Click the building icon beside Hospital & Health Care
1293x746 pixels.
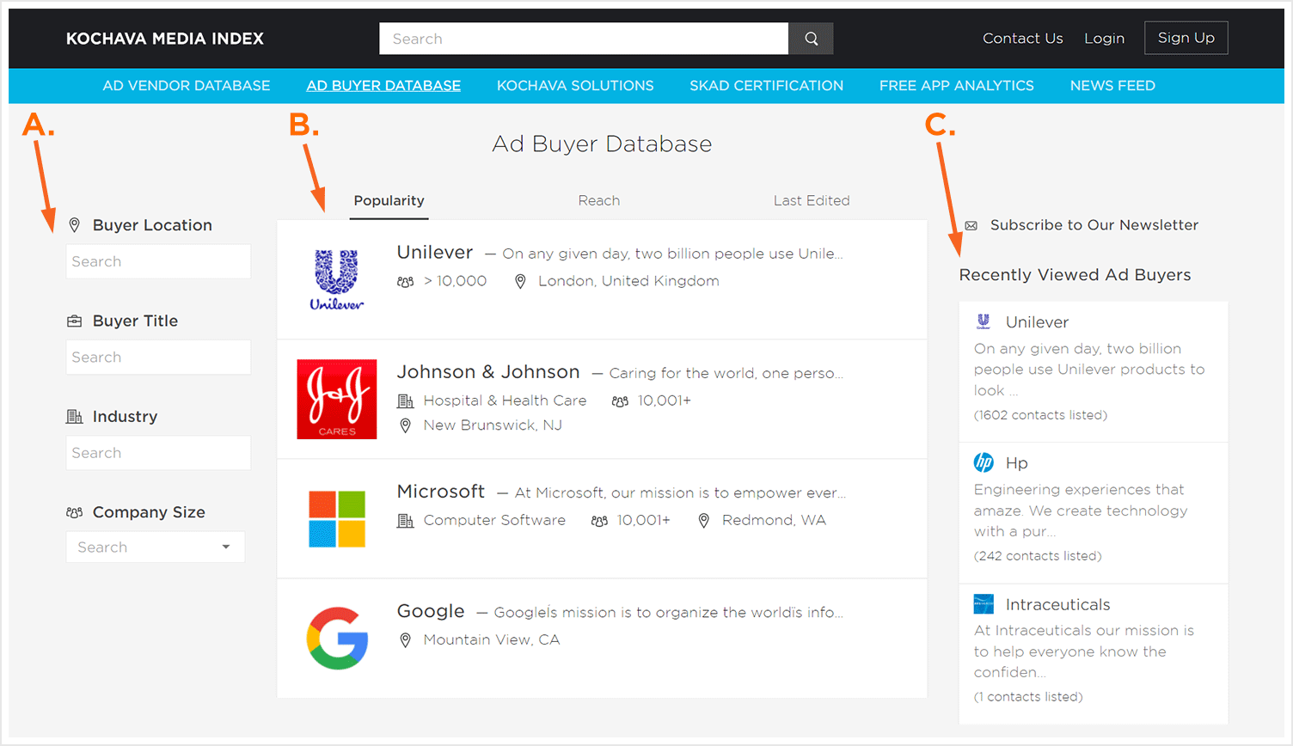click(406, 401)
